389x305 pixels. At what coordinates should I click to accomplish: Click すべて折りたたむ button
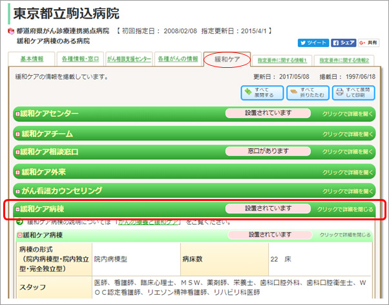308,93
